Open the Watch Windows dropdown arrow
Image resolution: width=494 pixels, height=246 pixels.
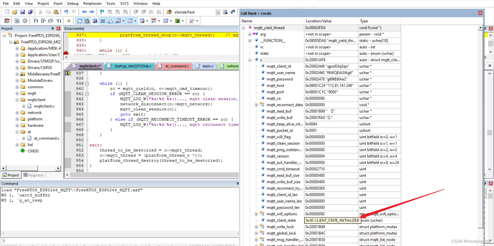(x=123, y=21)
